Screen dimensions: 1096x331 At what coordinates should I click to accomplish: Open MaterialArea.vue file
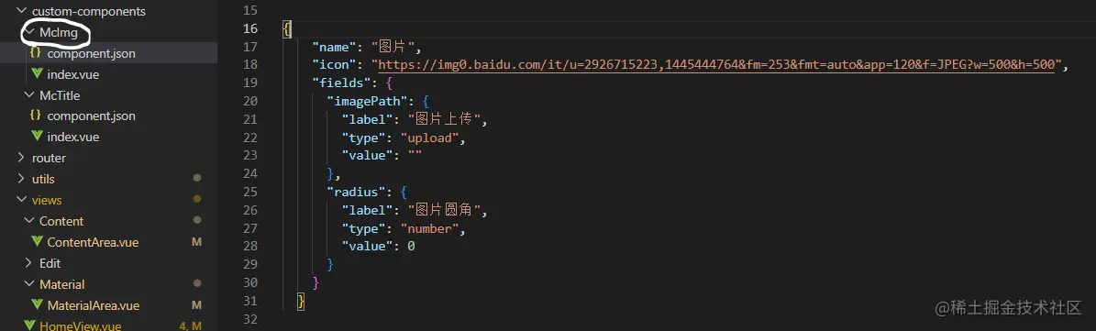[x=94, y=305]
